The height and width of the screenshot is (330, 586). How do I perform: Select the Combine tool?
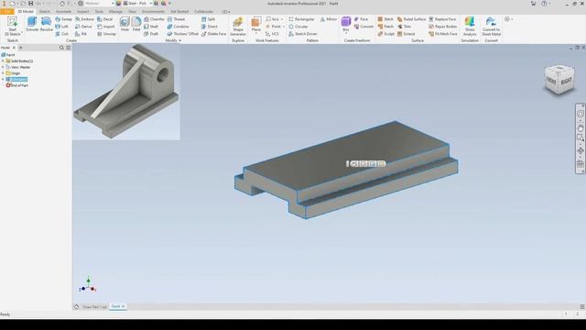pos(178,27)
